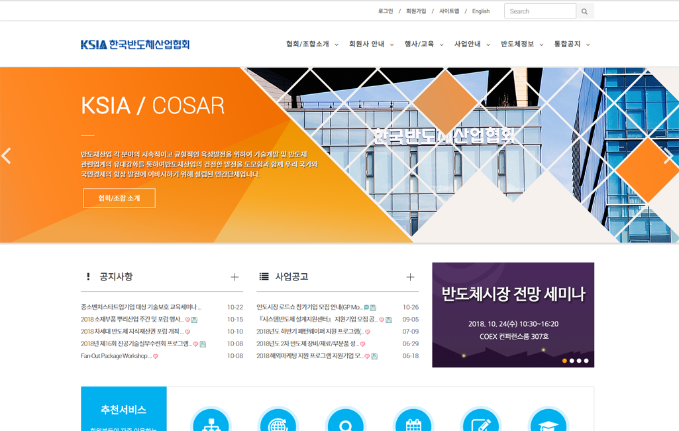Viewport: 679px width, 431px height.
Task: Click the list icon beside 사업공고
Action: point(264,277)
